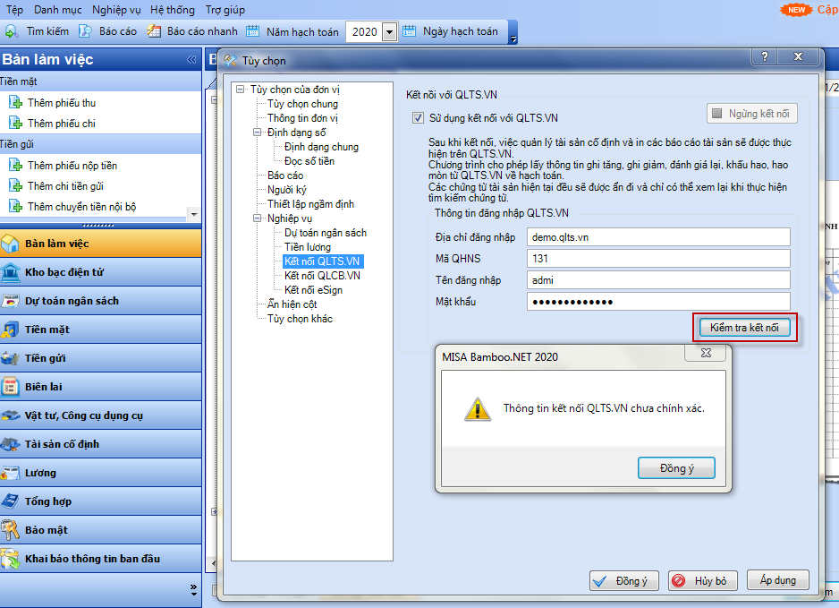Click the Tên đăng nhập input field
Screen dimensions: 839x608
pyautogui.click(x=658, y=280)
